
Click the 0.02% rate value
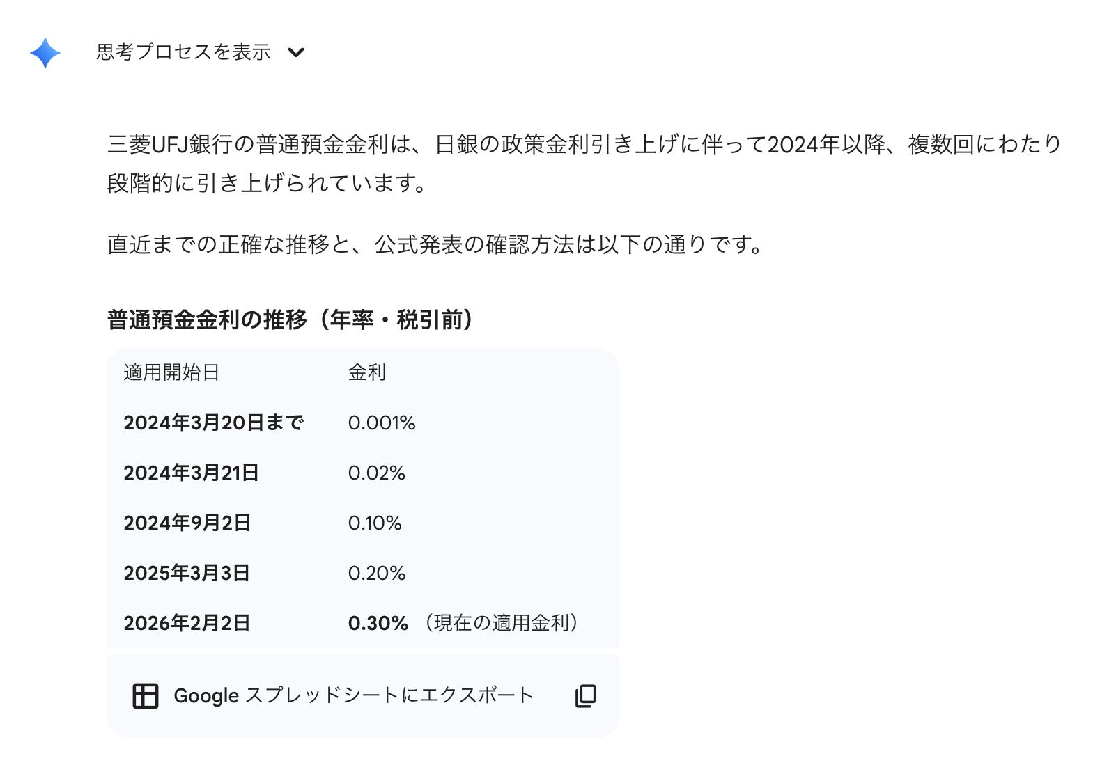(x=376, y=473)
